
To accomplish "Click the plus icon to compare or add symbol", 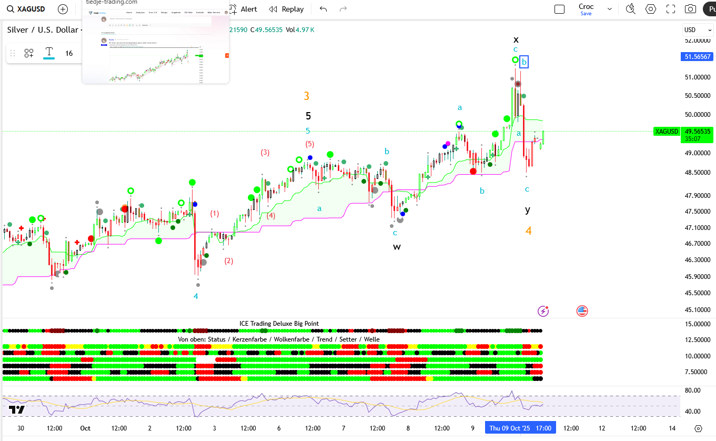I will pos(63,9).
